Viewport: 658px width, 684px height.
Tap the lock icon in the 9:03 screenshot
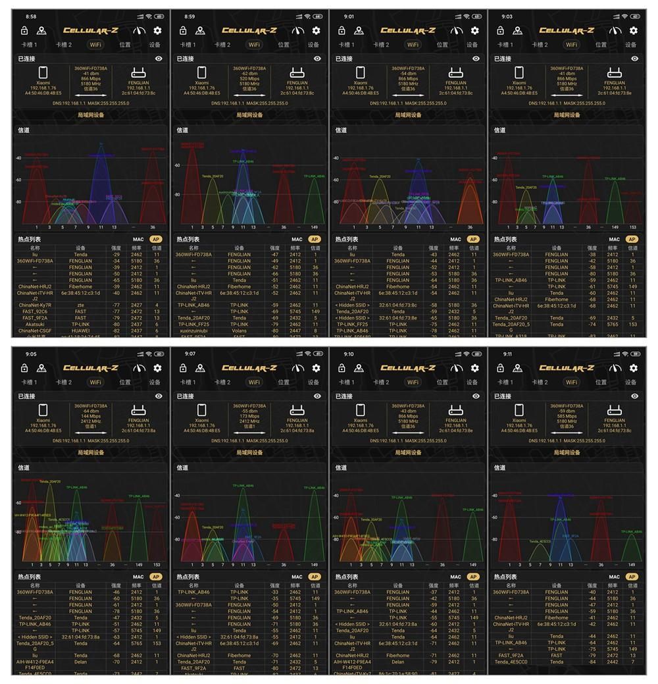[501, 30]
